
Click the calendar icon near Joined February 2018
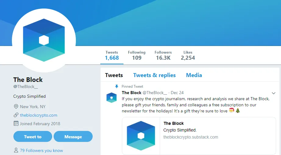16,124
